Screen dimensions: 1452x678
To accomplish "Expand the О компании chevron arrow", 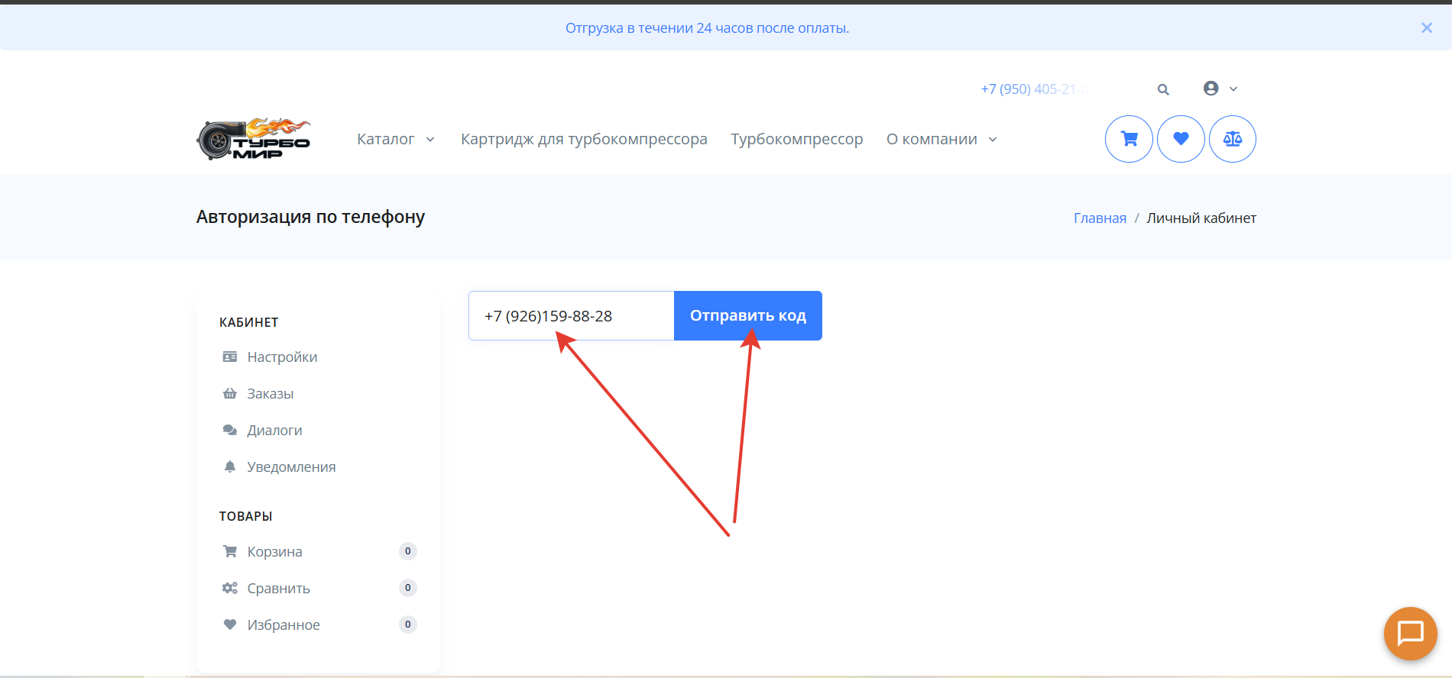I will 993,140.
